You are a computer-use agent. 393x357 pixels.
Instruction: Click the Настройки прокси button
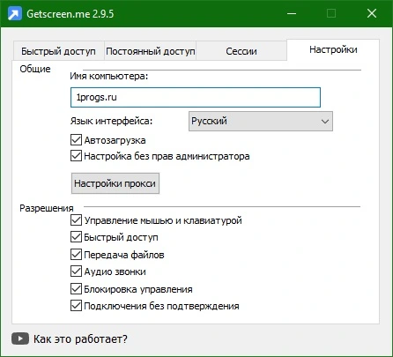pos(115,183)
